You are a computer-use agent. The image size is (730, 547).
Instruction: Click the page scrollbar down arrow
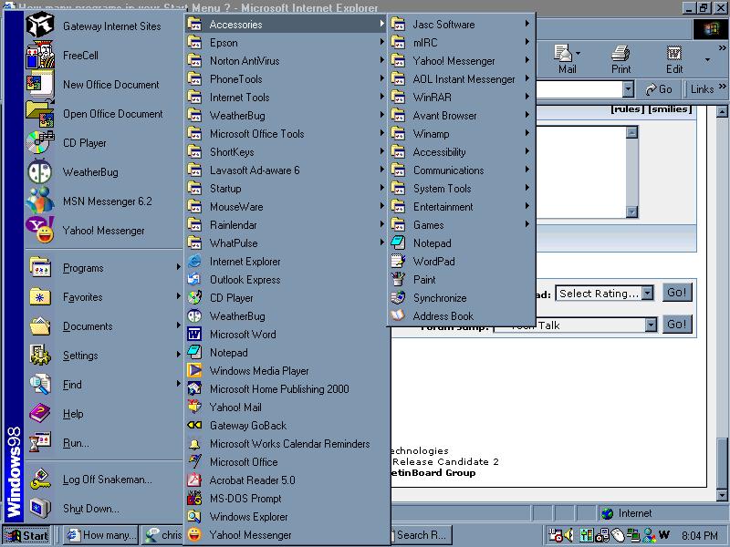click(722, 495)
